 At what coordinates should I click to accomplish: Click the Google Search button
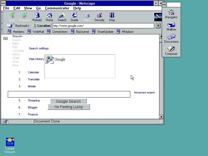pyautogui.click(x=68, y=101)
